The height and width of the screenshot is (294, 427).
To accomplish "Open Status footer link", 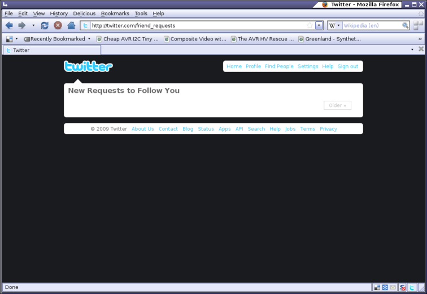I will [x=206, y=129].
